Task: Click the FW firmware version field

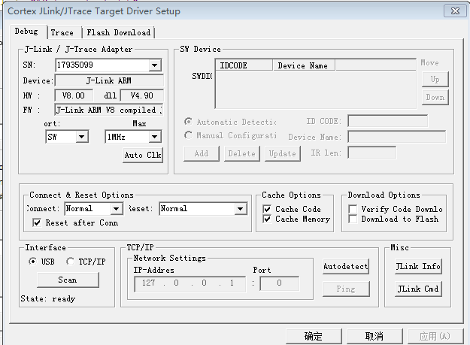Action: (x=109, y=110)
